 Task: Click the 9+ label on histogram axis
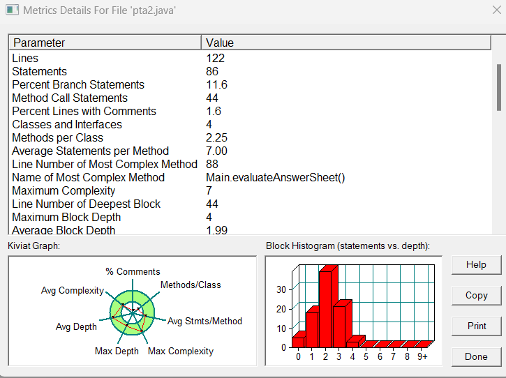point(422,356)
